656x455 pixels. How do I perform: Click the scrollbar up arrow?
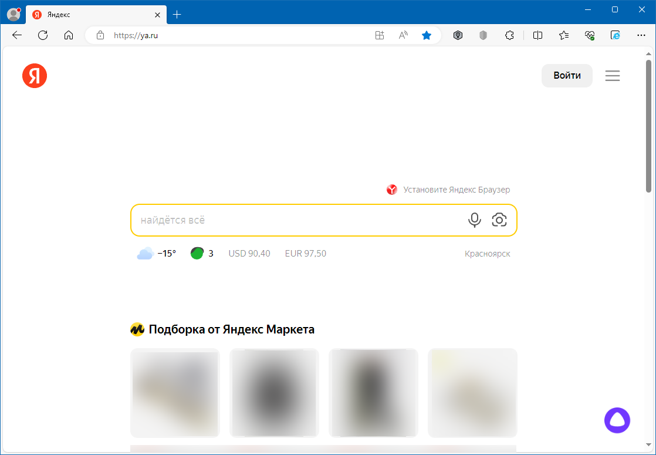tap(648, 53)
